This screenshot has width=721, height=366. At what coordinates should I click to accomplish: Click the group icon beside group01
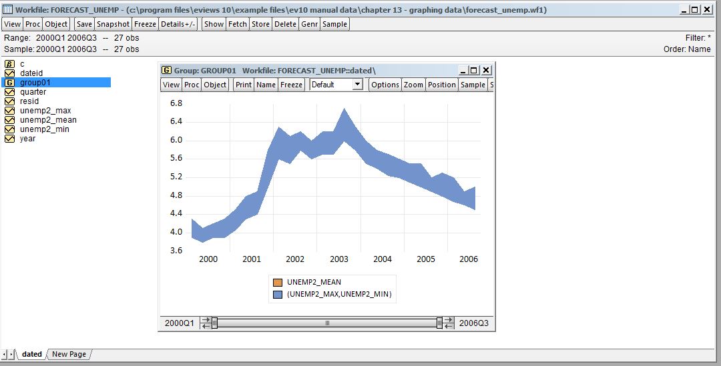(x=9, y=83)
